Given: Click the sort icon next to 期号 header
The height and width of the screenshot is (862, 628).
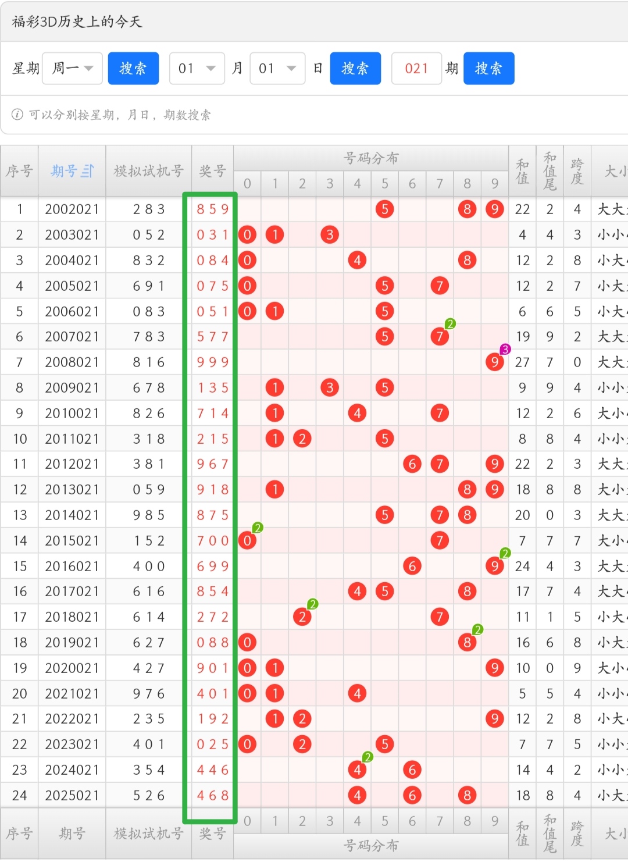Looking at the screenshot, I should [x=87, y=171].
